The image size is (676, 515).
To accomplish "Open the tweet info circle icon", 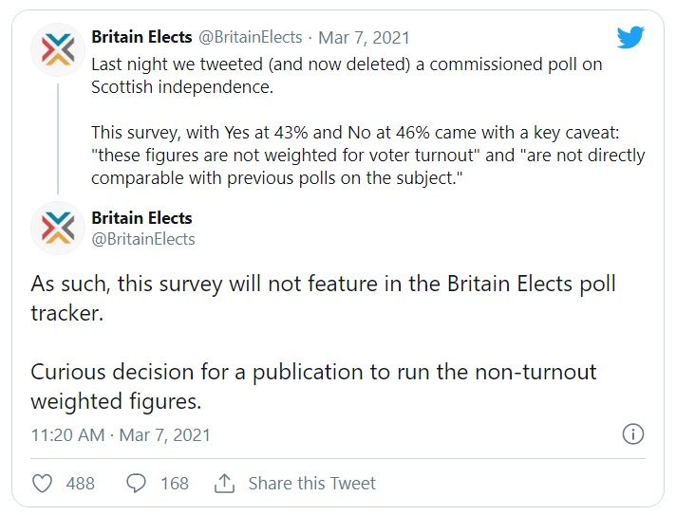I will tap(633, 434).
